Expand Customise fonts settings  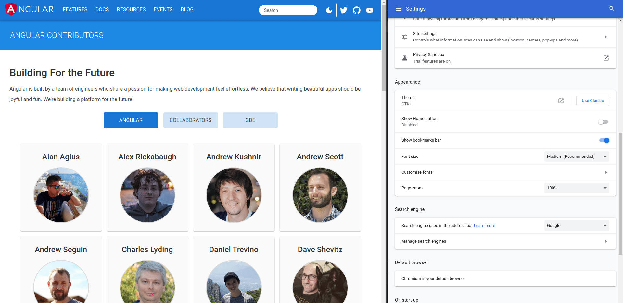pos(505,172)
